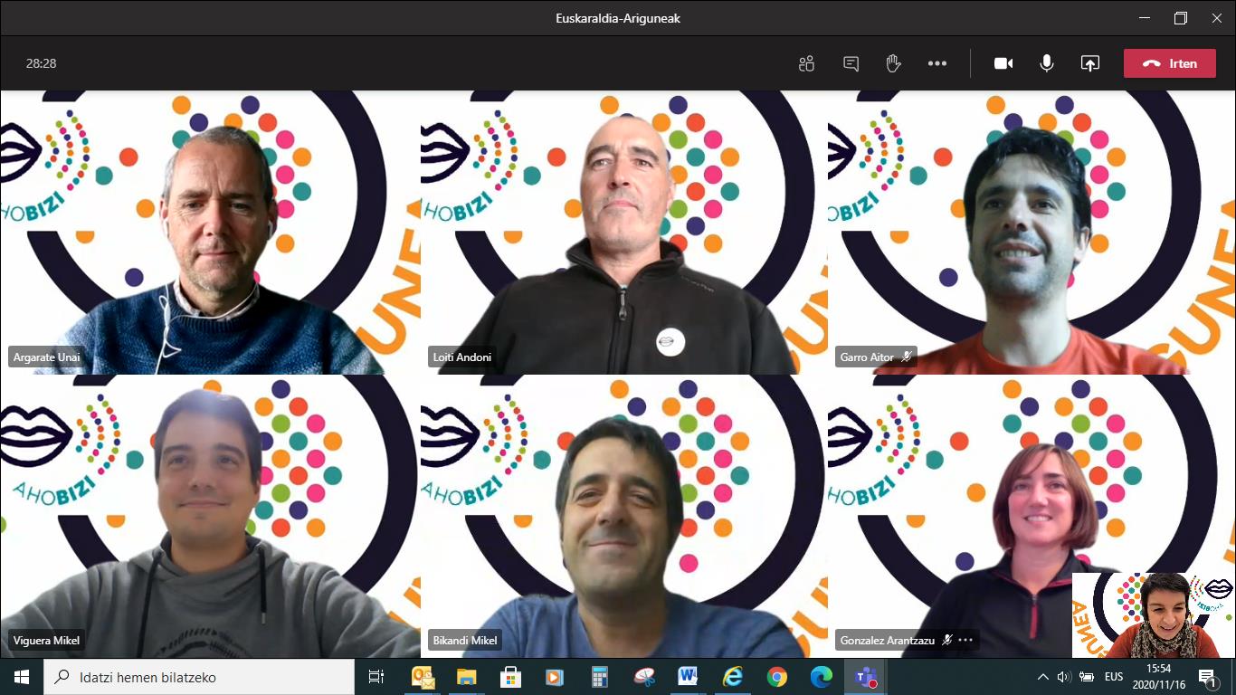Switch input language via EUS indicator
The image size is (1236, 695).
(1114, 677)
